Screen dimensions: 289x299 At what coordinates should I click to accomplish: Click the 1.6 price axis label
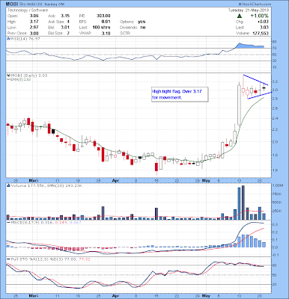(x=275, y=170)
